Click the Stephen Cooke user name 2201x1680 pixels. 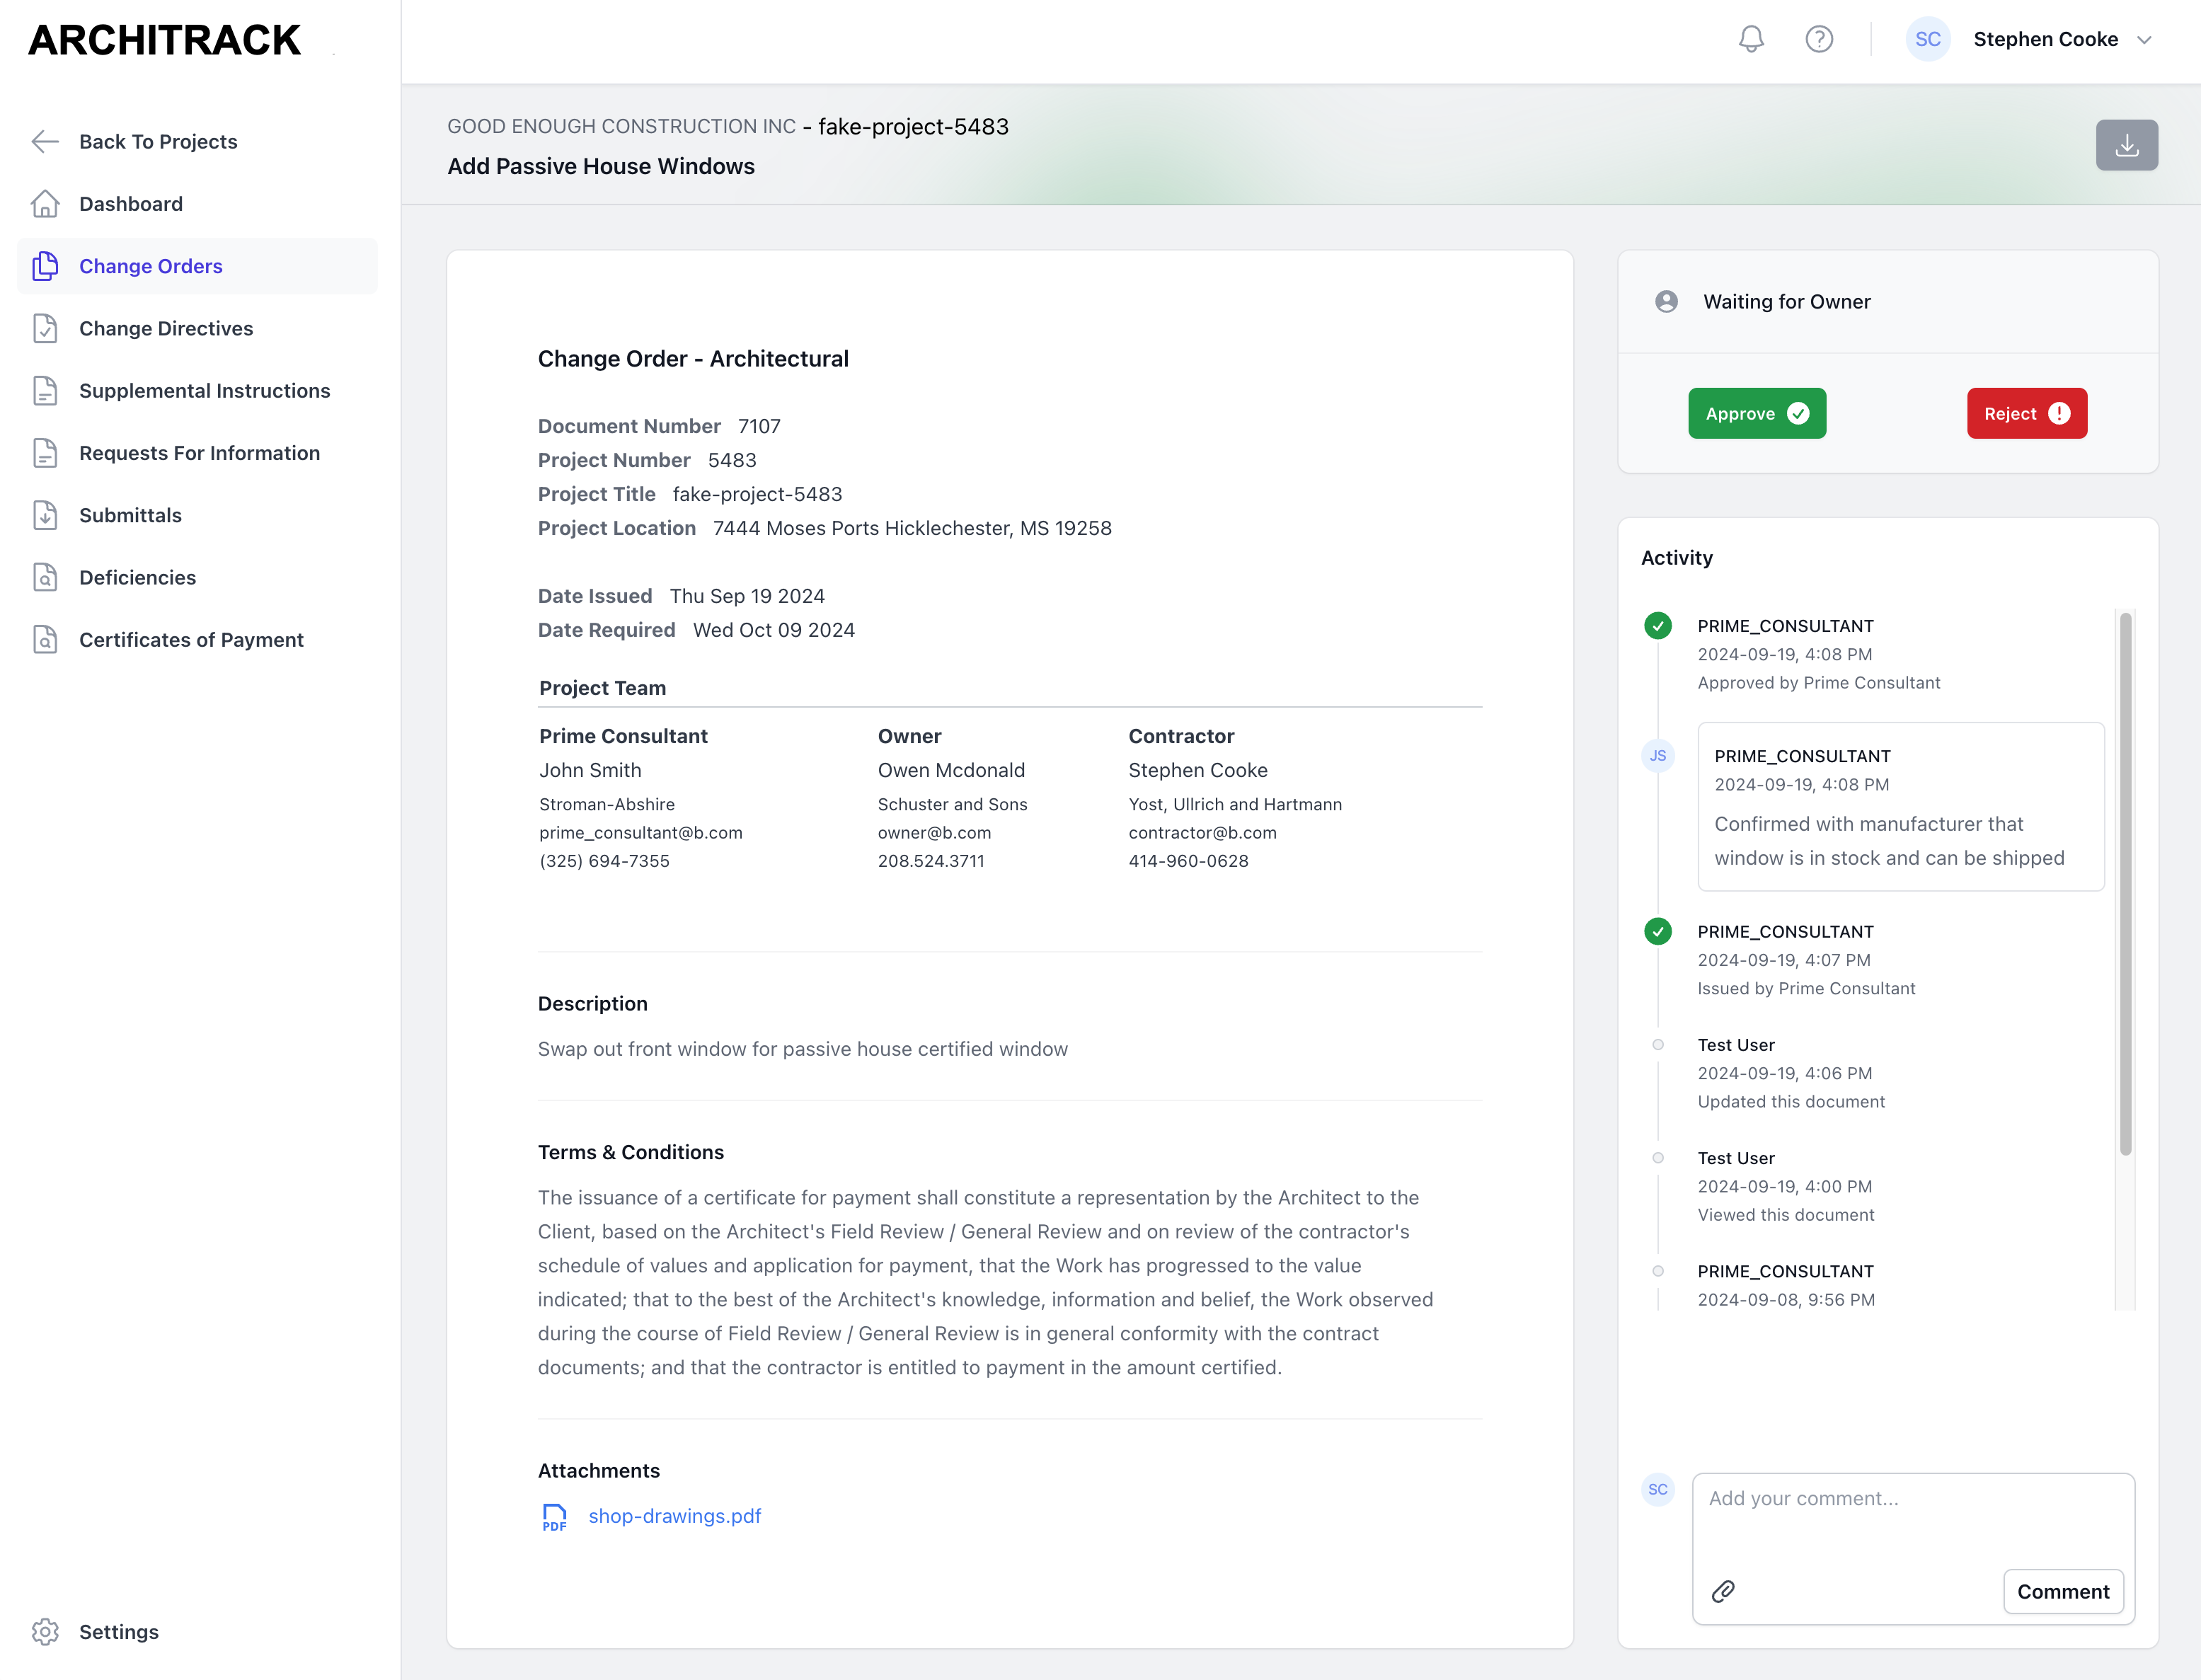[2045, 39]
